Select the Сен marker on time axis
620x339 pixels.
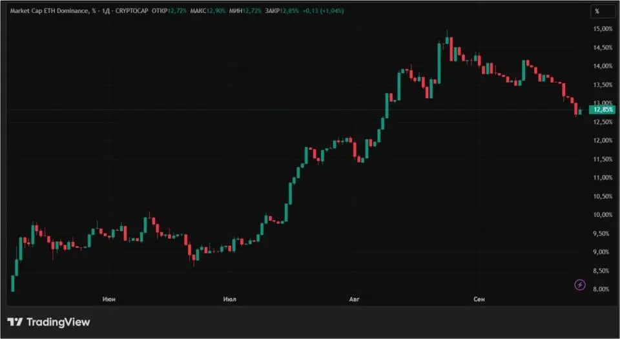[479, 300]
